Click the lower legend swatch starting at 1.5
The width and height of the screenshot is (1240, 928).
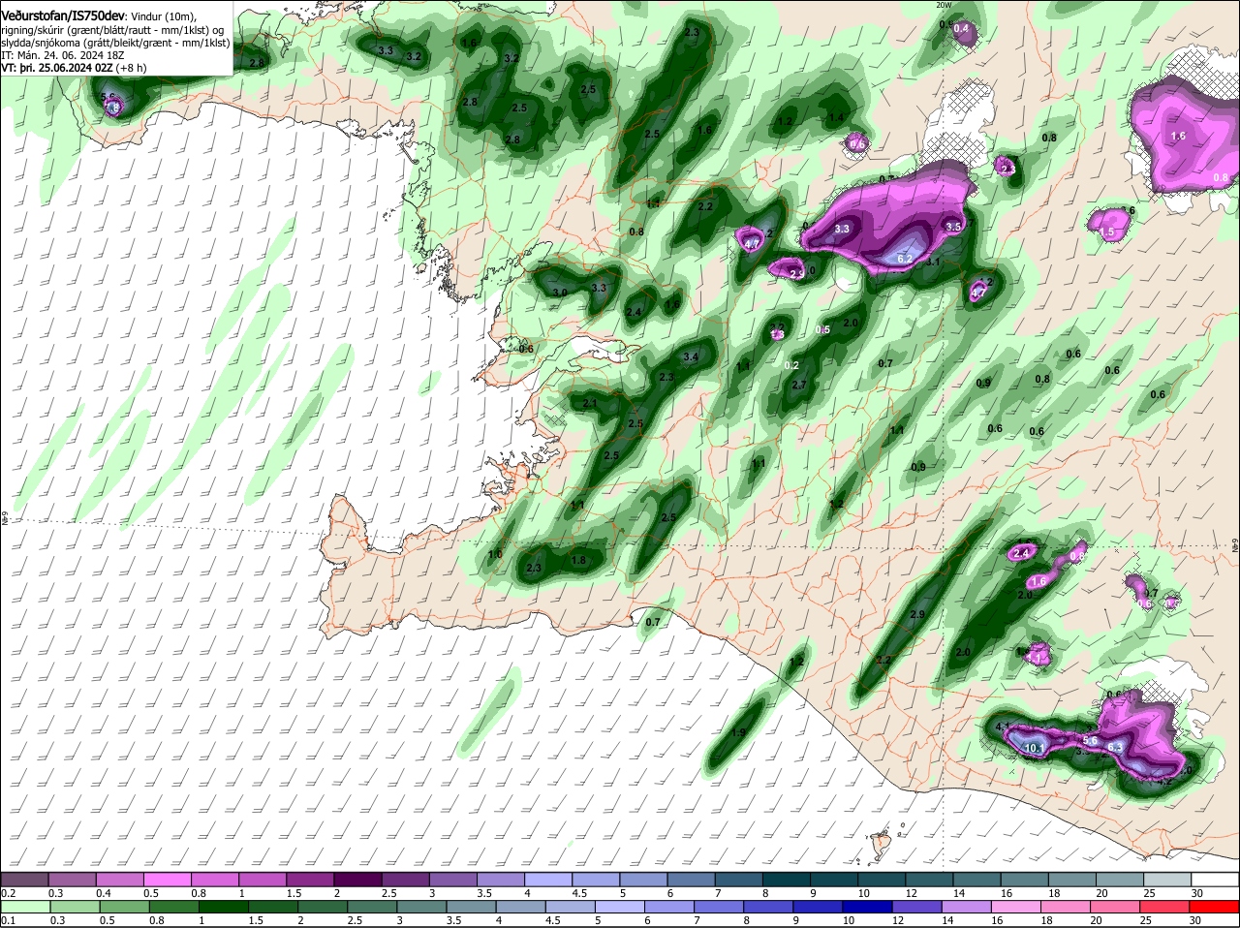(x=273, y=907)
